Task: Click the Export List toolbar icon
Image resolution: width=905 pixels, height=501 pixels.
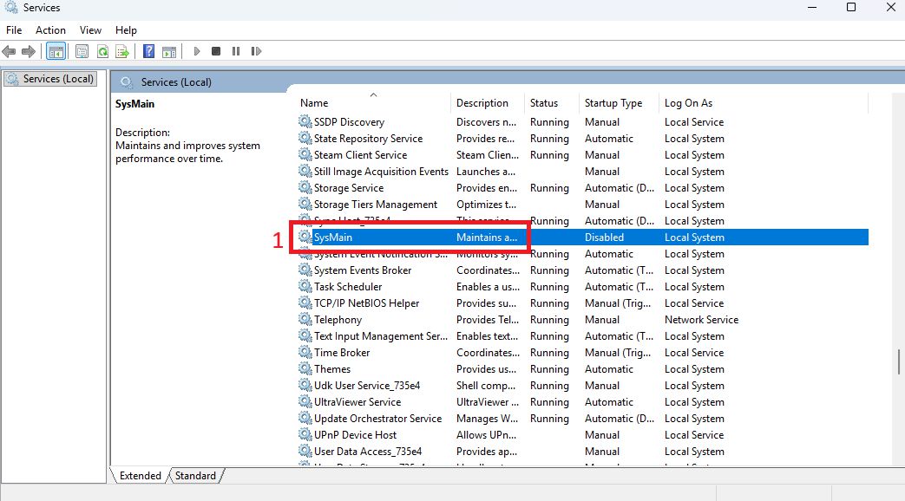Action: [122, 52]
